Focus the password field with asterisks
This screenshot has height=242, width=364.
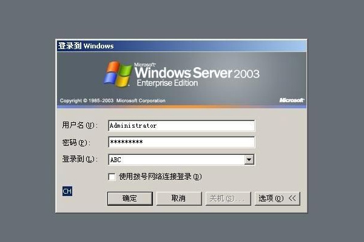181,142
